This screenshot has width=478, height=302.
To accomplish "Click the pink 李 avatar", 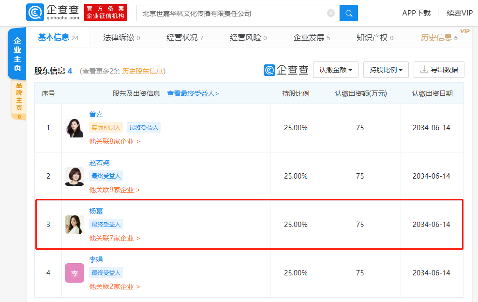I will 74,273.
